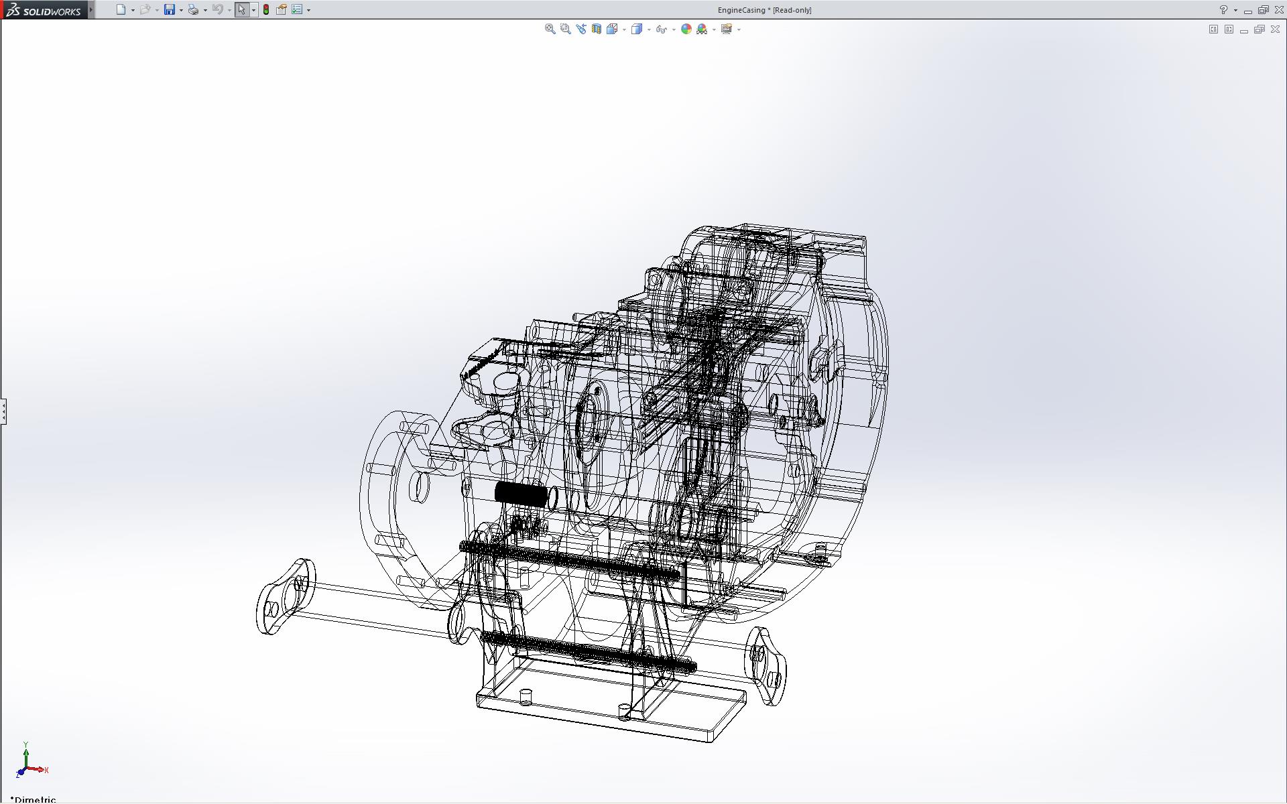
Task: Toggle the left panel collapse button
Action: pyautogui.click(x=1213, y=29)
